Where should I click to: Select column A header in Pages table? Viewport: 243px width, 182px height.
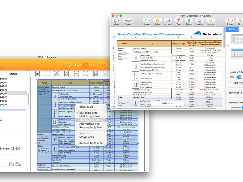(x=125, y=37)
